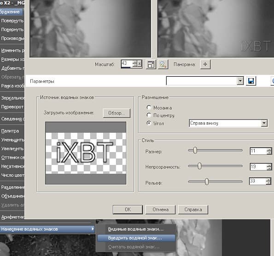The width and height of the screenshot is (274, 256).
Task: Select Размеры холста menu item
Action: pos(12,59)
